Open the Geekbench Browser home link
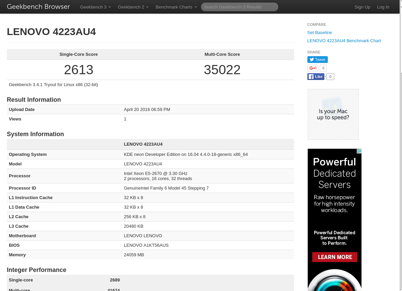The height and width of the screenshot is (291, 402). pos(38,7)
